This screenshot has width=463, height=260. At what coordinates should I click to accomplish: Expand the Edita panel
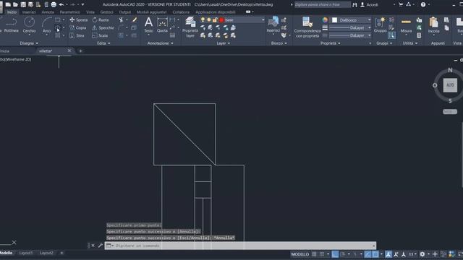point(103,43)
